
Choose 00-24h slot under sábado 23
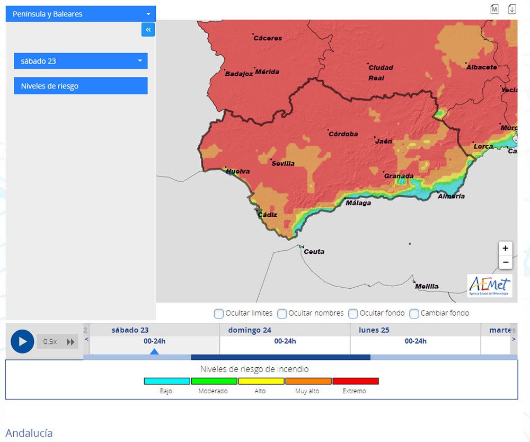coord(154,341)
